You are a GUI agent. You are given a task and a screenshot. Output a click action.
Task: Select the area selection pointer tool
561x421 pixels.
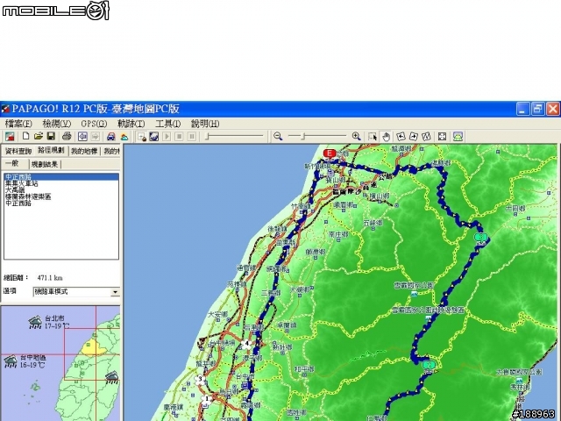373,137
